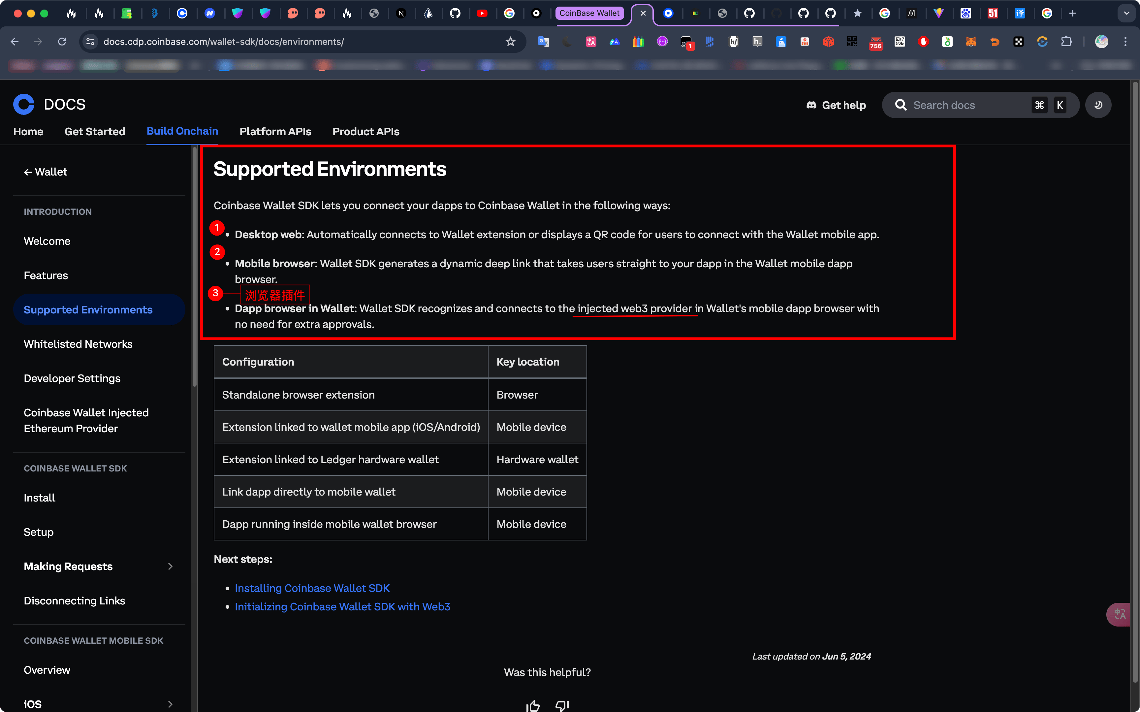Switch to the YouTube tab
This screenshot has height=712, width=1140.
pyautogui.click(x=482, y=13)
